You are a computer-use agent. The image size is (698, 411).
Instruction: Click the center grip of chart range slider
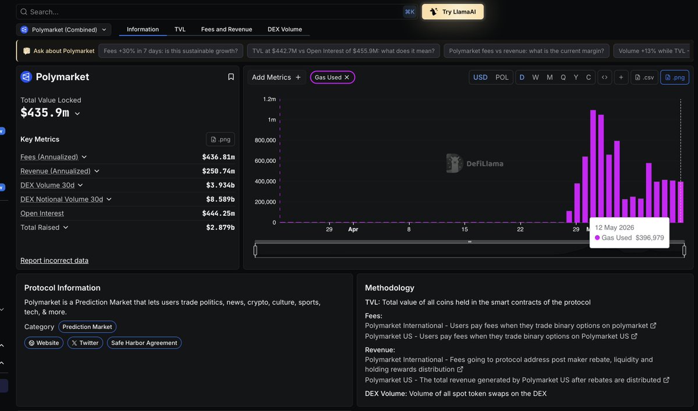pos(470,242)
